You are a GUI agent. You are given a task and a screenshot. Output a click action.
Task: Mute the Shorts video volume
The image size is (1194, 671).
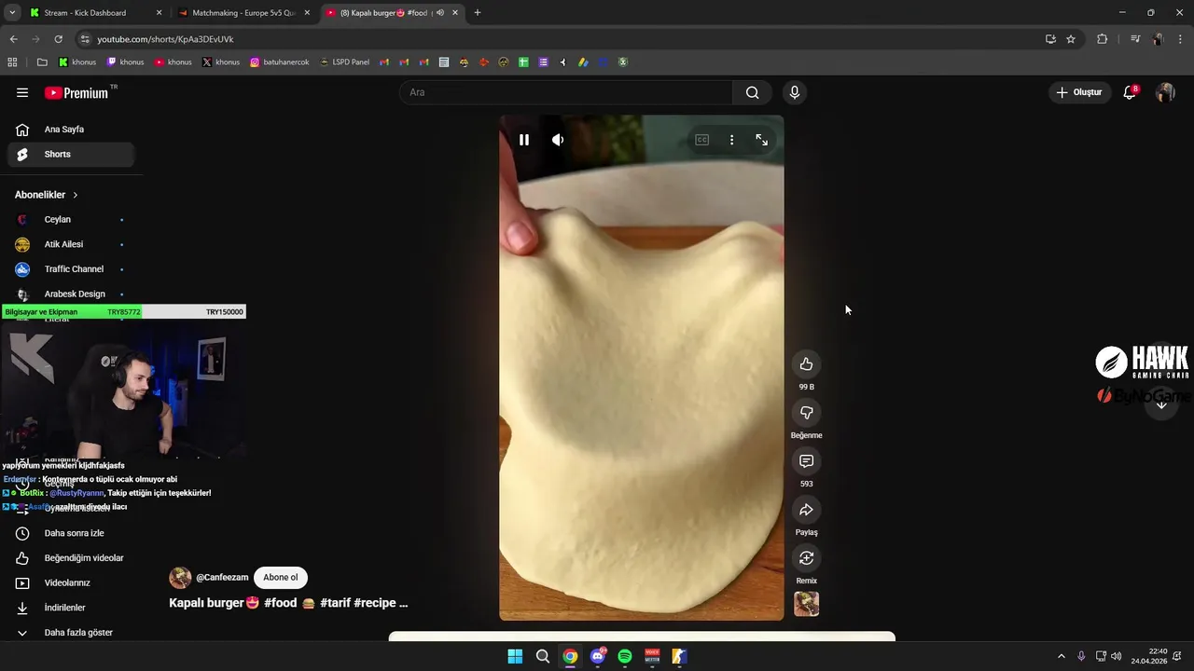[558, 140]
